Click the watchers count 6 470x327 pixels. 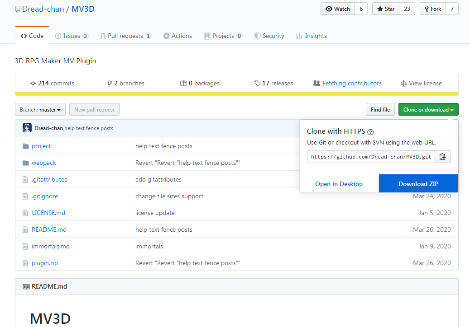coord(361,9)
